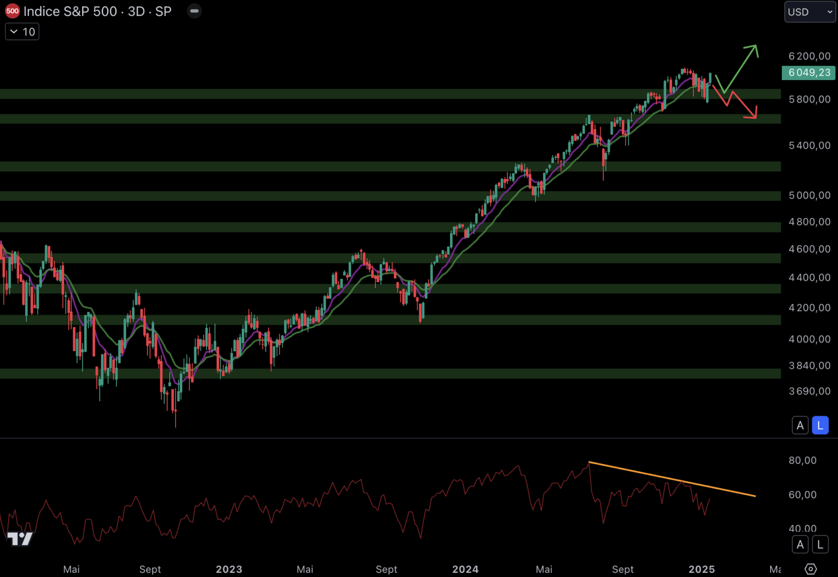Click the 2023 label on the time axis
Image resolution: width=838 pixels, height=577 pixels.
229,569
